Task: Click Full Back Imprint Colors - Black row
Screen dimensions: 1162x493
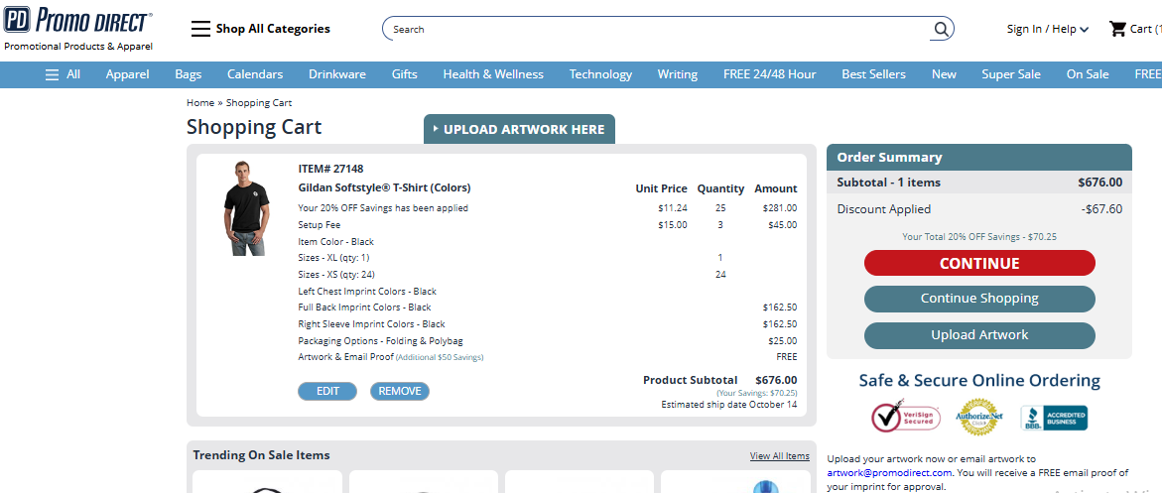Action: point(364,307)
